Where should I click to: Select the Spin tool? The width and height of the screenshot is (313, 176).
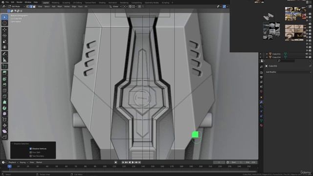4,108
